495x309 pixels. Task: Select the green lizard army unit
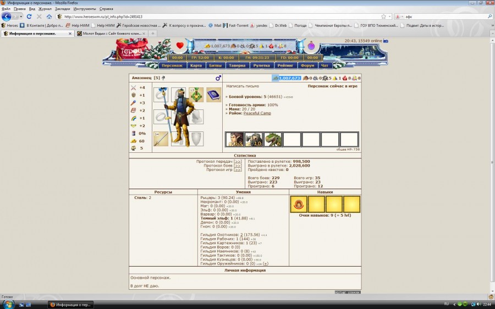click(x=273, y=140)
